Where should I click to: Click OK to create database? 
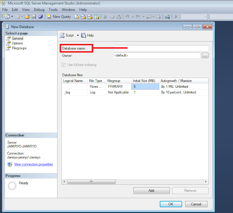pos(171,204)
